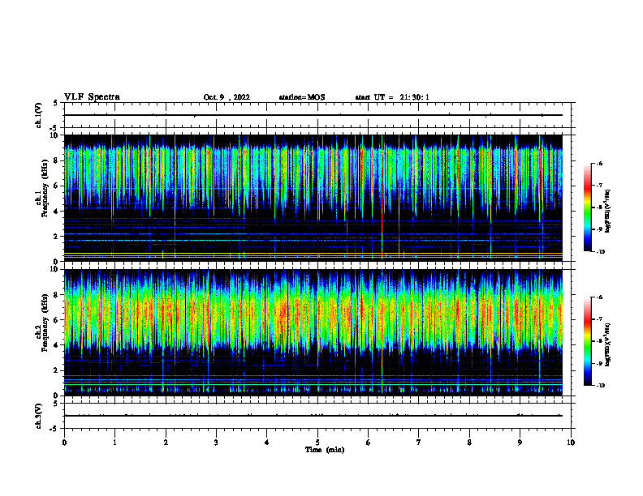The height and width of the screenshot is (496, 643).
Task: Click time-axis tick label "0"
Action: 64,443
